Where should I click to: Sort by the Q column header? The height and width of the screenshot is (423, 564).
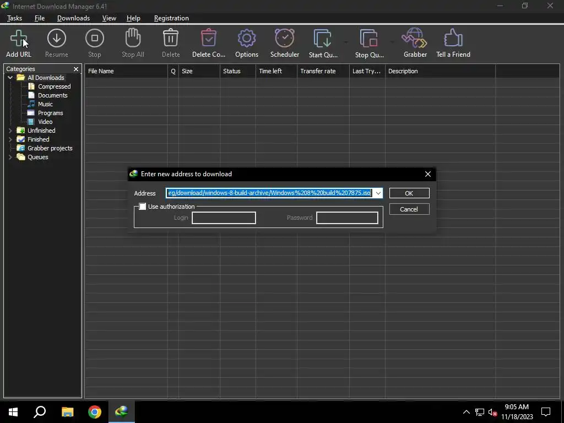(x=173, y=71)
